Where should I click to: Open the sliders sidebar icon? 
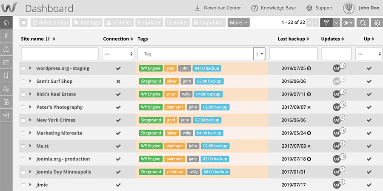pos(6,115)
